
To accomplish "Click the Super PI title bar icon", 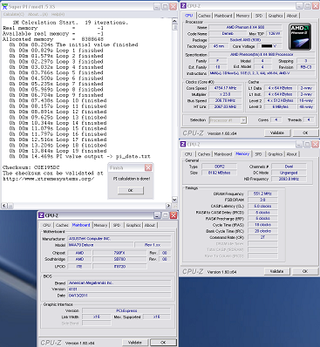I will pos(4,6).
